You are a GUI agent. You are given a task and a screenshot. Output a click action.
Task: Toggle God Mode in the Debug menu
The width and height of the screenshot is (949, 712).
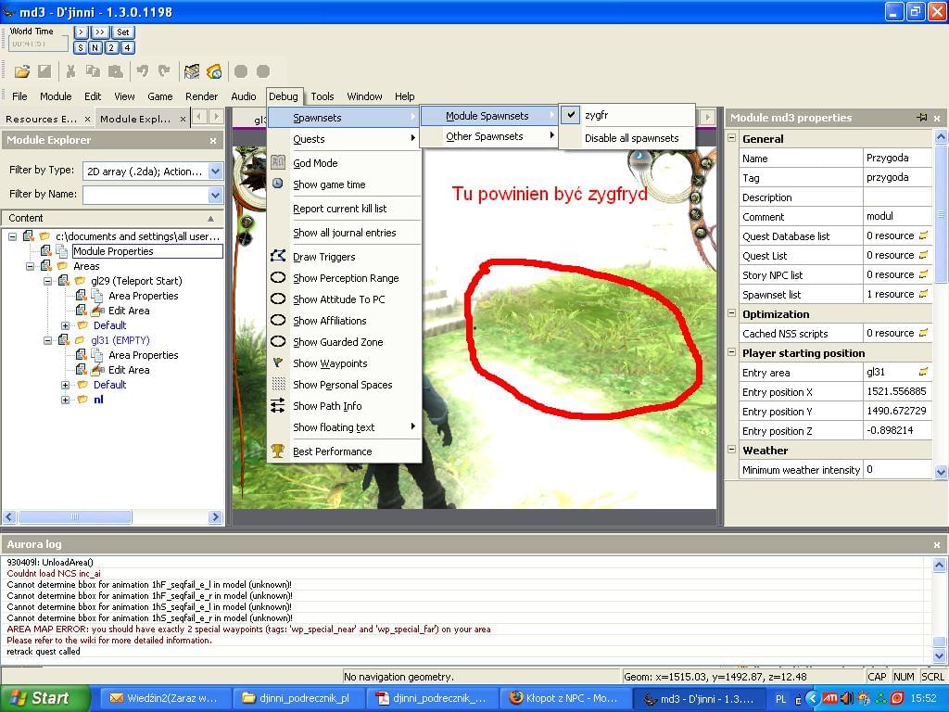(315, 163)
